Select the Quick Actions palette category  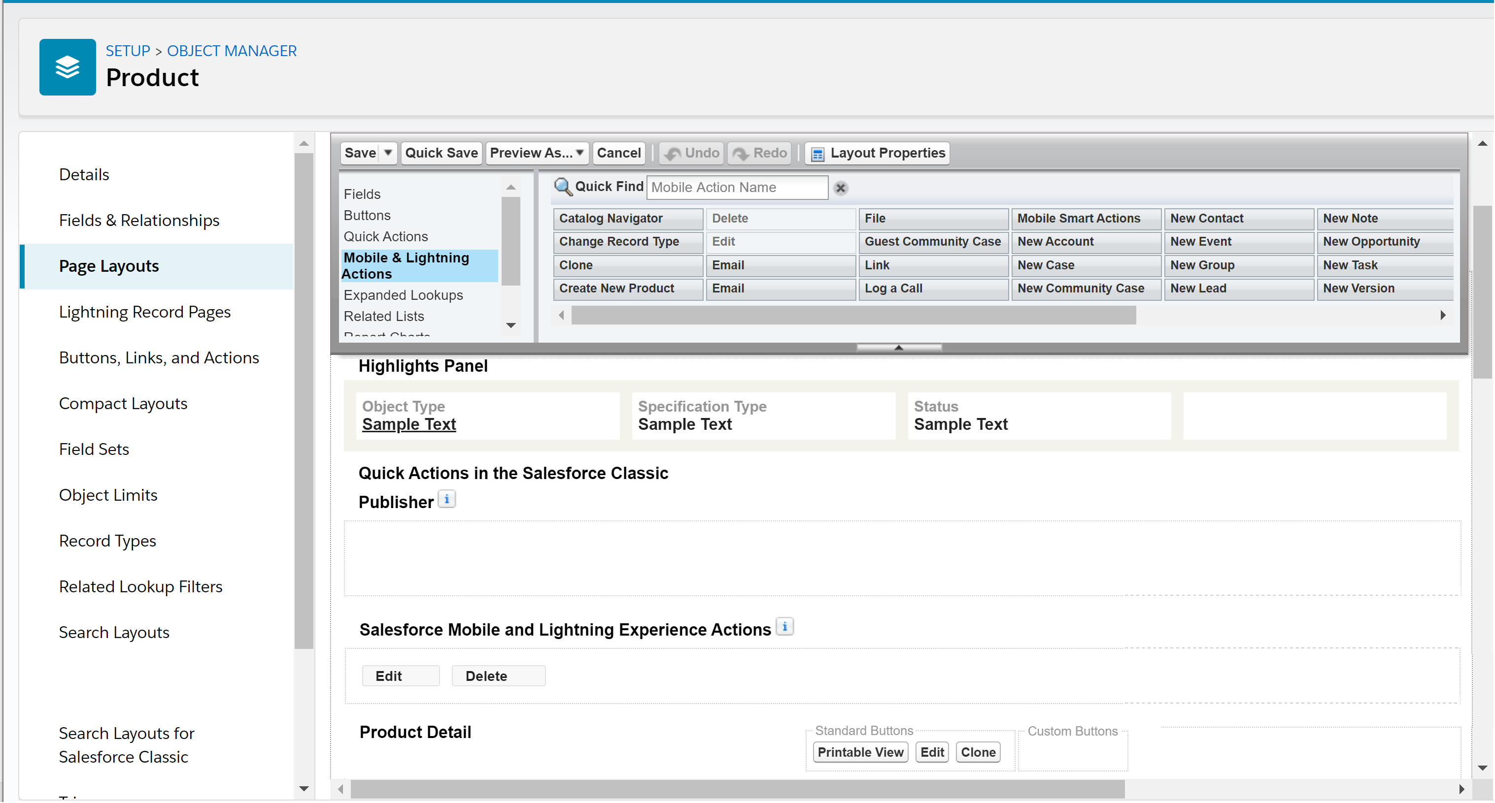[x=385, y=236]
